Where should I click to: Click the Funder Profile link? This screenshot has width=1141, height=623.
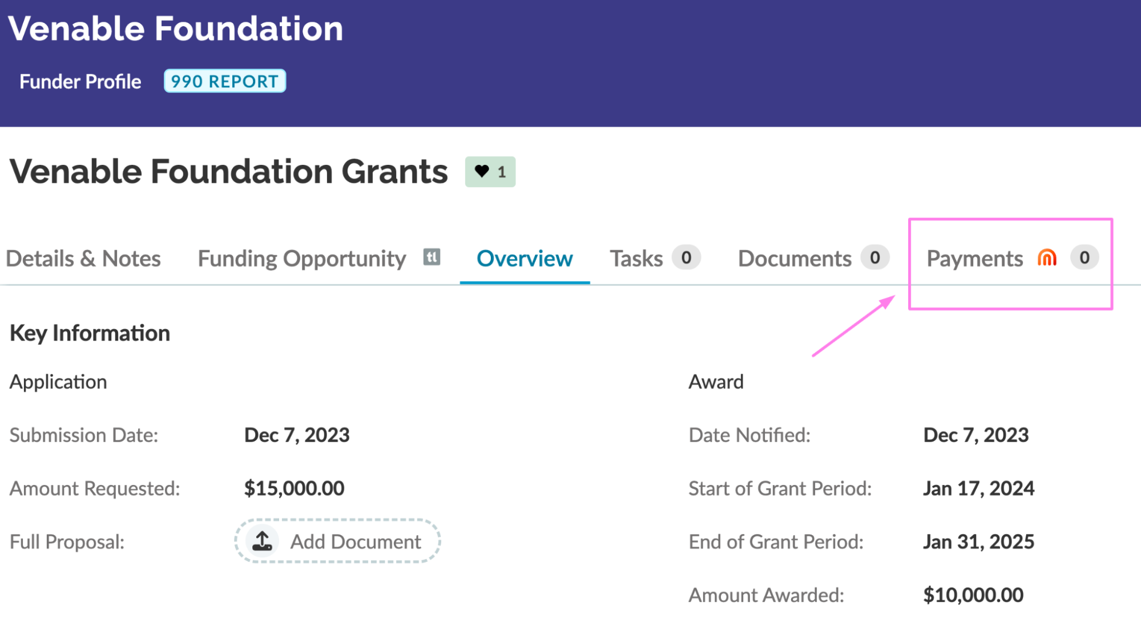(80, 82)
